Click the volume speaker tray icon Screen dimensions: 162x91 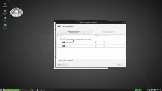pos(151,90)
